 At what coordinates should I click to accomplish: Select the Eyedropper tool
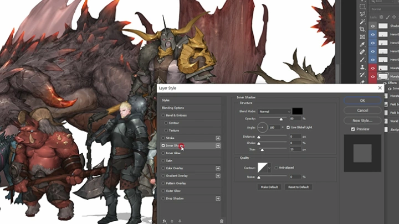(362, 44)
